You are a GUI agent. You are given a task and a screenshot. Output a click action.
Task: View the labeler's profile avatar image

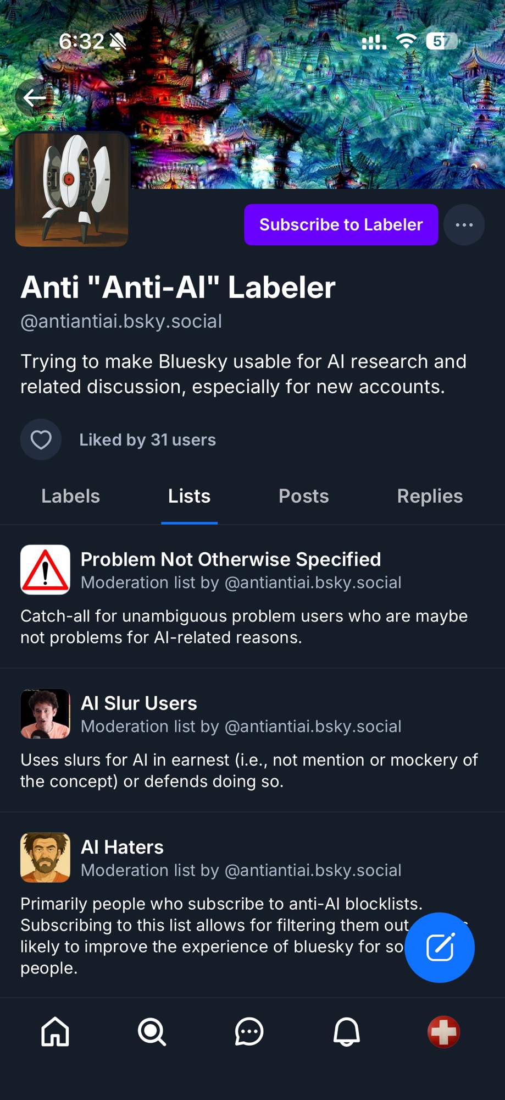click(72, 189)
